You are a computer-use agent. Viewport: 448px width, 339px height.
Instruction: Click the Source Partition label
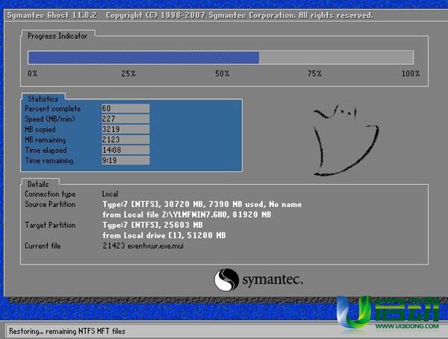[50, 204]
